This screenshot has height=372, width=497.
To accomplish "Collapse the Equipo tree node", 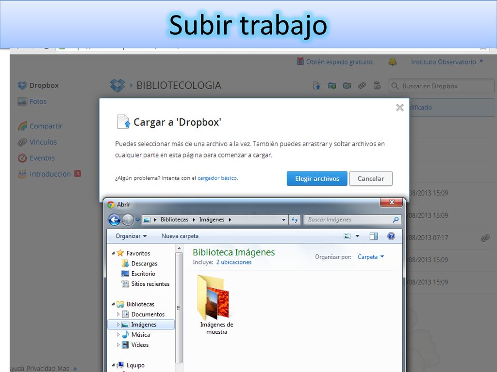I will (x=113, y=365).
